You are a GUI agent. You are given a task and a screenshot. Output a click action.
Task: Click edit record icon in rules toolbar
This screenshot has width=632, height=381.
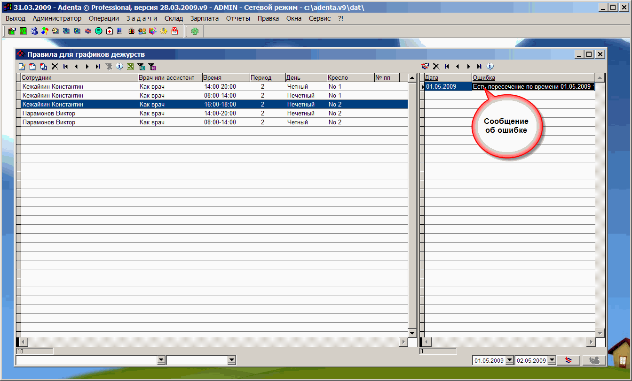(x=22, y=67)
